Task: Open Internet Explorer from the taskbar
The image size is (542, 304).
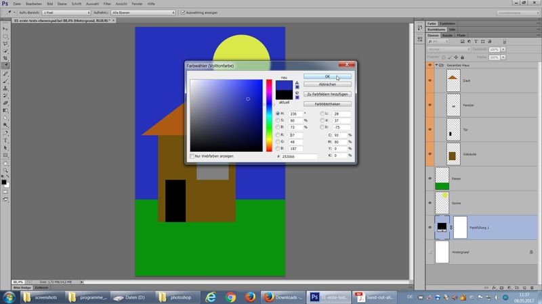Action: point(211,297)
